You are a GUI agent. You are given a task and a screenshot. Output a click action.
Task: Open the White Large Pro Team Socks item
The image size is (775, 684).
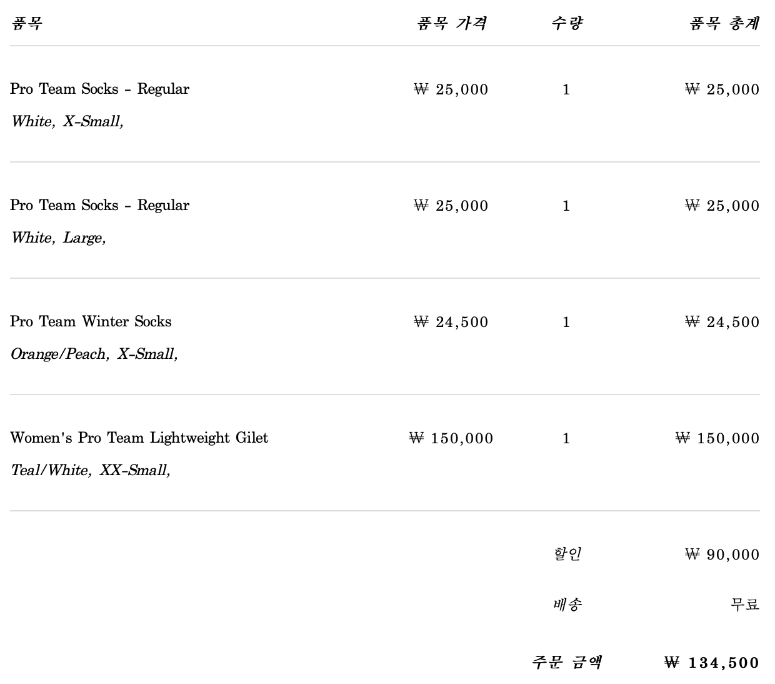click(x=99, y=205)
